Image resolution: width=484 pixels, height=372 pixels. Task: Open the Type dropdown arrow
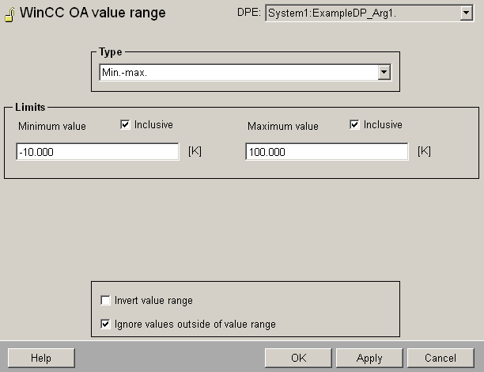(x=384, y=72)
